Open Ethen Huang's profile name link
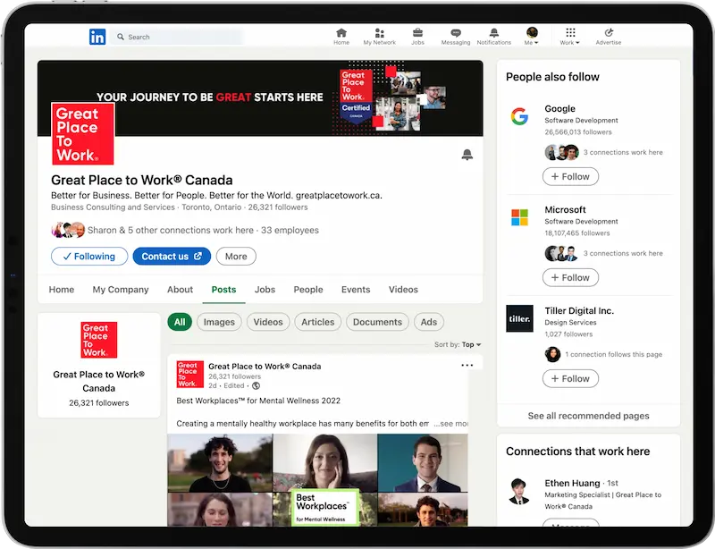The image size is (715, 549). [572, 483]
